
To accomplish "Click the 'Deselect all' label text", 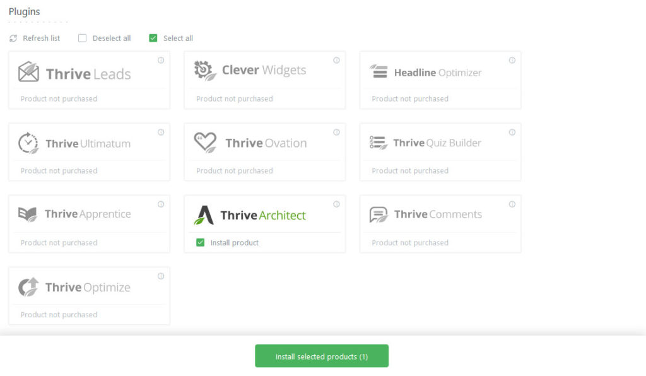I will click(x=112, y=38).
